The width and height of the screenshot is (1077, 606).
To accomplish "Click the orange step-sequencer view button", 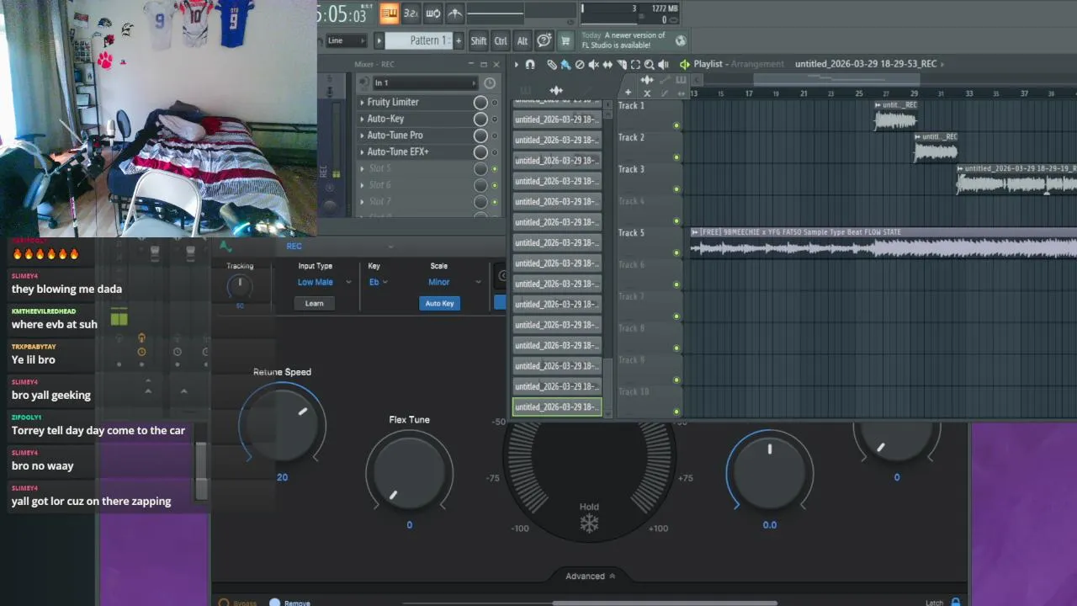I will 389,13.
